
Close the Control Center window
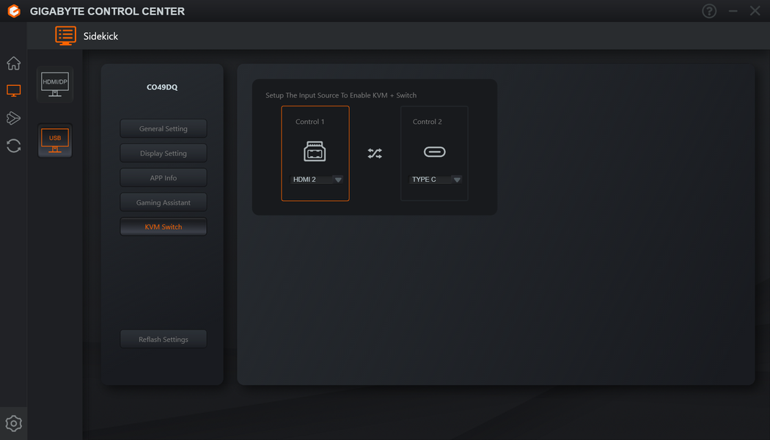click(x=755, y=11)
